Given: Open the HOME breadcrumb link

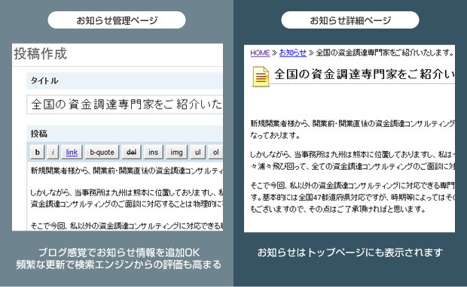Looking at the screenshot, I should coord(260,53).
